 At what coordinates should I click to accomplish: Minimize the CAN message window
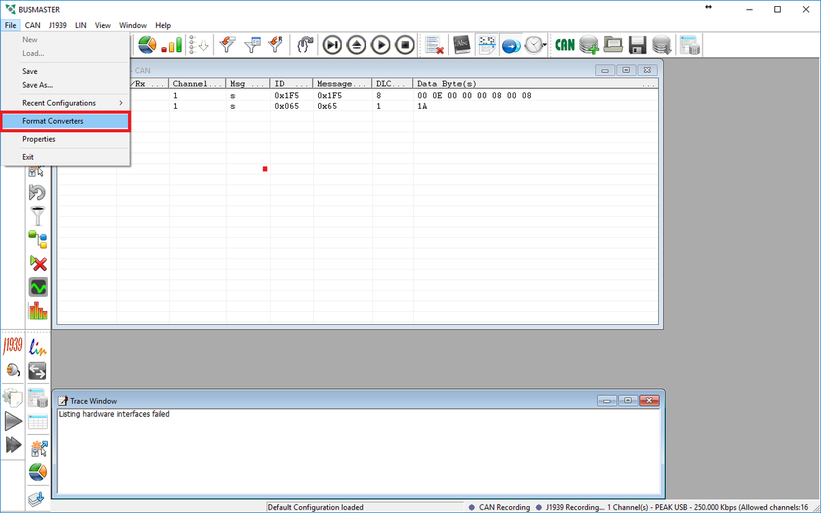point(605,70)
